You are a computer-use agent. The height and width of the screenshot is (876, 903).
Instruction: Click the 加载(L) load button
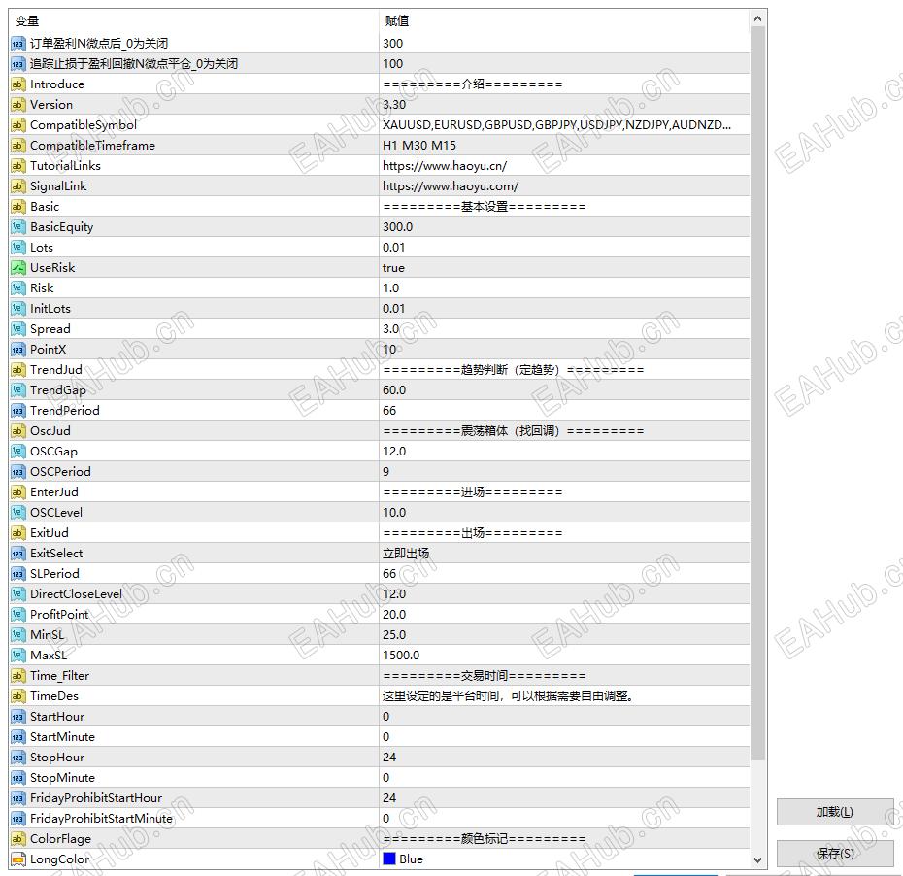pos(835,812)
